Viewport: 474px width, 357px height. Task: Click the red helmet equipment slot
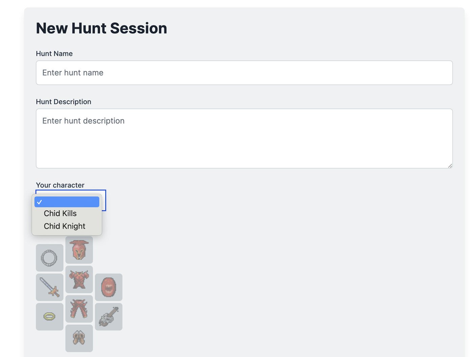click(x=79, y=250)
